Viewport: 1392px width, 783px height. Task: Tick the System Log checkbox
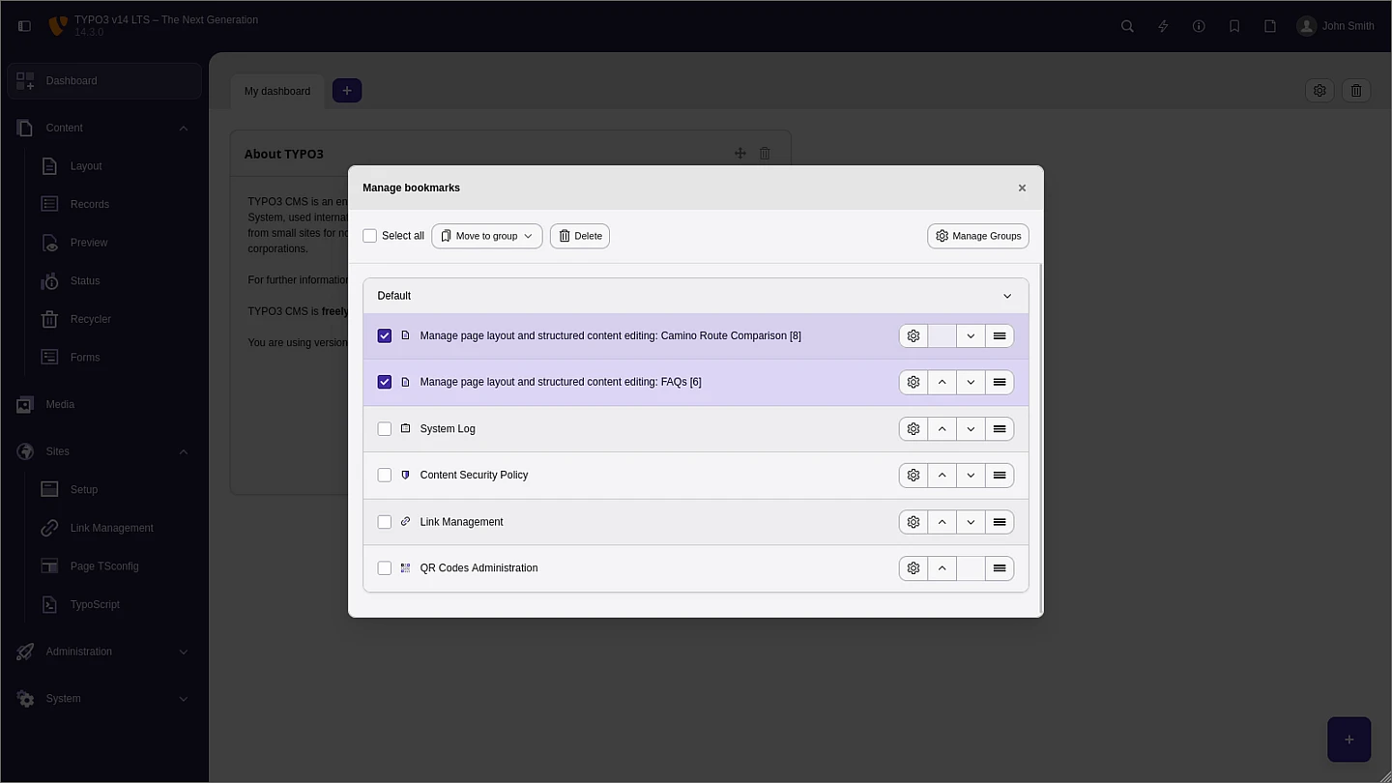pyautogui.click(x=385, y=429)
